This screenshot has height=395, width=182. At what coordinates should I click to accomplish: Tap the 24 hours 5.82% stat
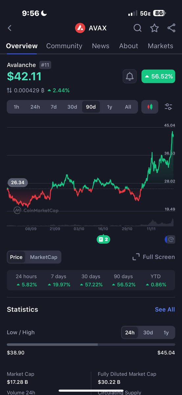(26, 280)
